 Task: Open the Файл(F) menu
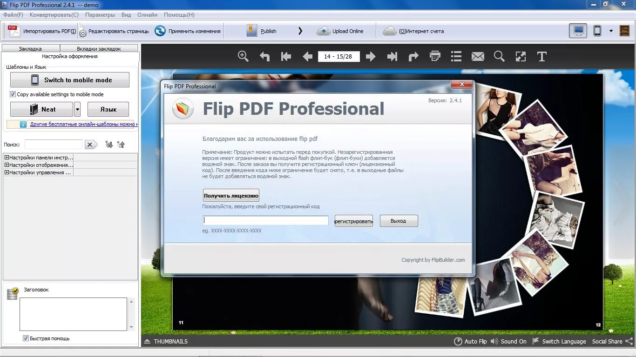[x=13, y=14]
